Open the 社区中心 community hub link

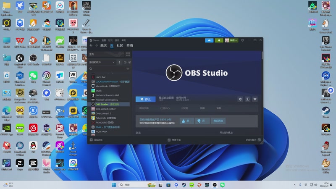pyautogui.click(x=165, y=108)
